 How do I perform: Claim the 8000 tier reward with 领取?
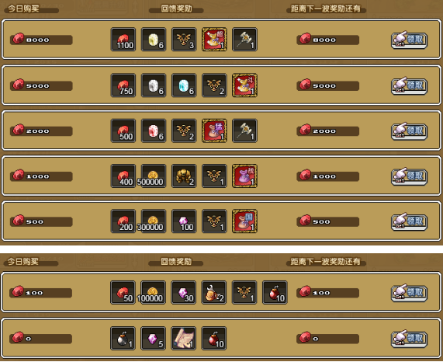click(409, 40)
